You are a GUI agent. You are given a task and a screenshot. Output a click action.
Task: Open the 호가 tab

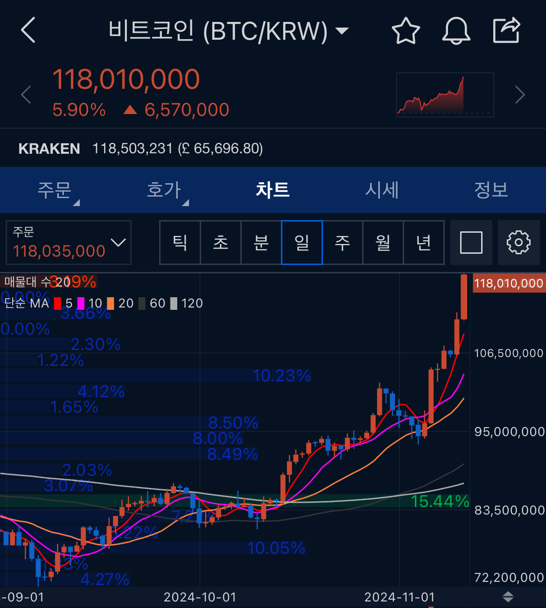pyautogui.click(x=164, y=190)
